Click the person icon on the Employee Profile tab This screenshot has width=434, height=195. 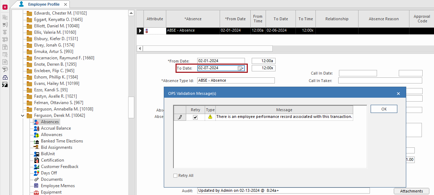(x=22, y=4)
